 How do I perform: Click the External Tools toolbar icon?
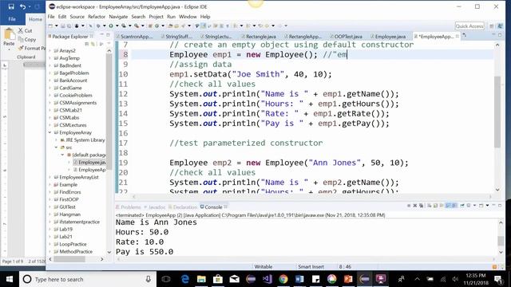[x=137, y=26]
